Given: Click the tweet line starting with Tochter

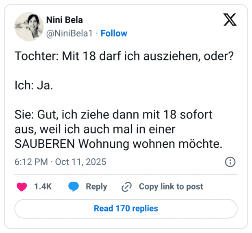Looking at the screenshot, I should click(x=124, y=56).
